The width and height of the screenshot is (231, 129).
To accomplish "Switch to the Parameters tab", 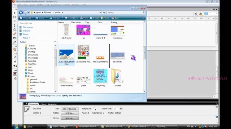I will (x=53, y=104).
